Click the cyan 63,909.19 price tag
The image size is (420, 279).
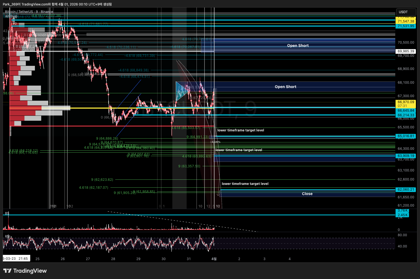click(406, 156)
